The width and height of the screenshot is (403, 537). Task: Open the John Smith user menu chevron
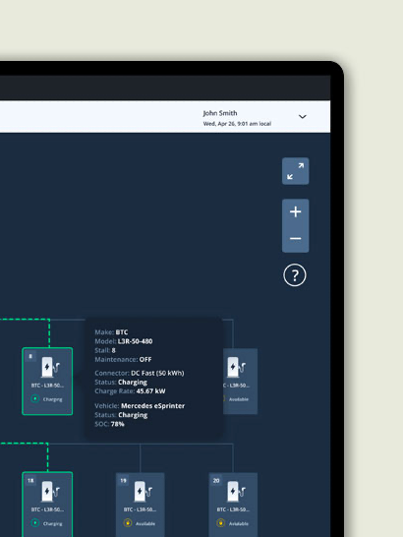click(302, 117)
